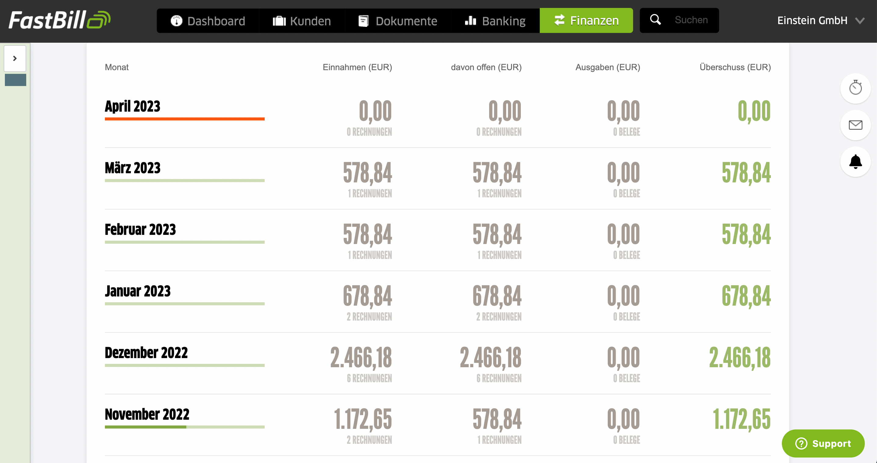
Task: Click the Dashboard gauge icon
Action: [x=176, y=21]
